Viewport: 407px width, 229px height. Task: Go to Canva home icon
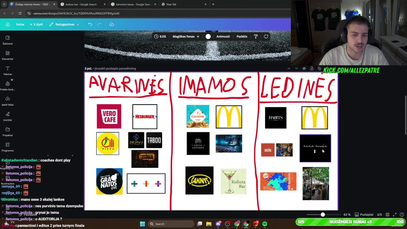(x=8, y=24)
